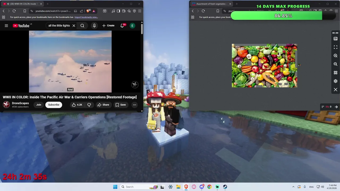The height and width of the screenshot is (191, 340).
Task: Go to YouTube home via logo
Action: coord(21,26)
